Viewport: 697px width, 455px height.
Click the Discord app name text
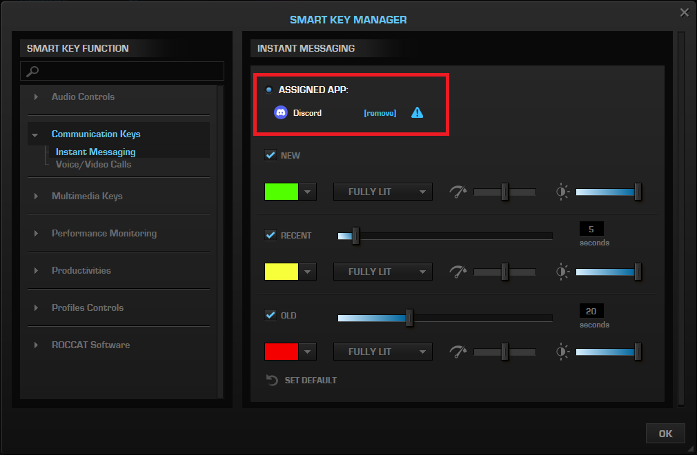coord(307,113)
